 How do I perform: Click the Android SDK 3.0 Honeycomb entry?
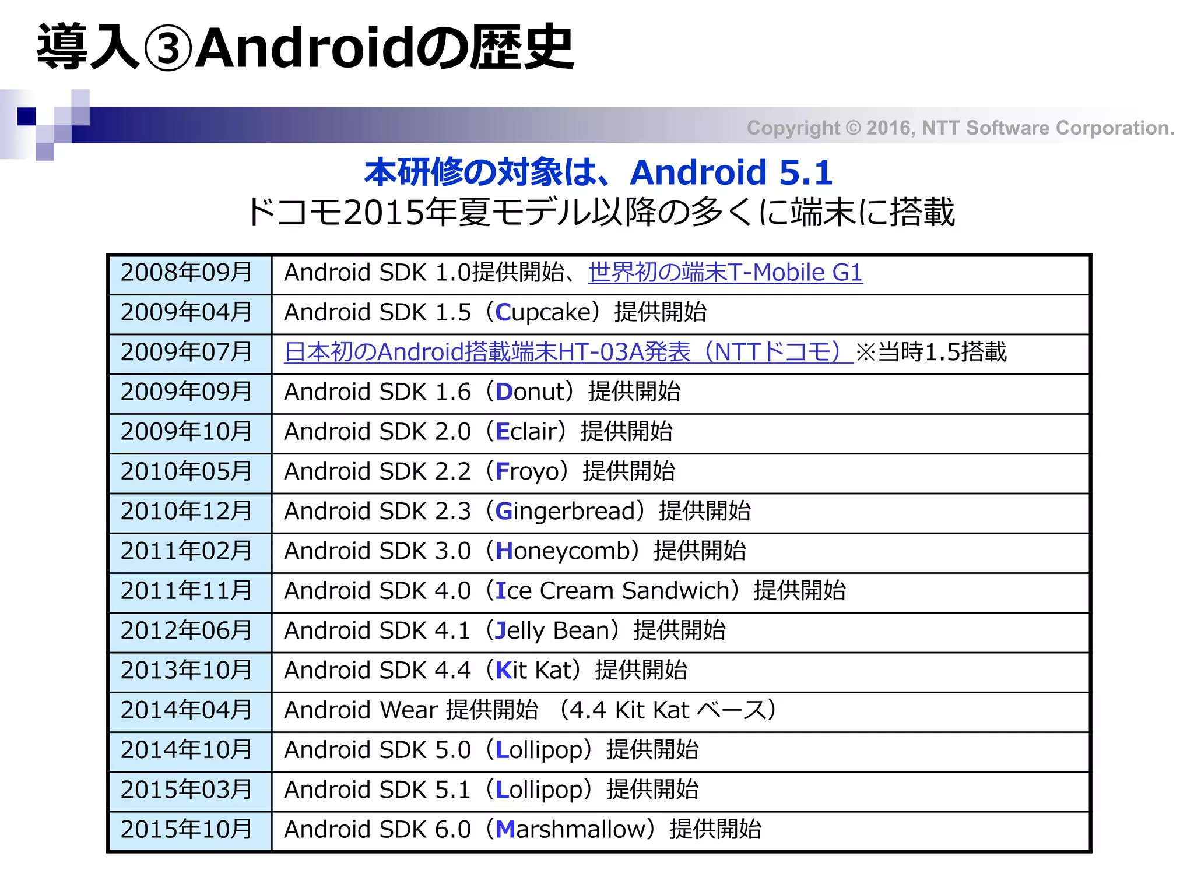[x=515, y=551]
